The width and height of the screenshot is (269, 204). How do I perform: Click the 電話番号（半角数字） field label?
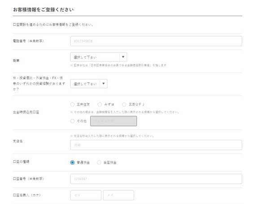coord(28,41)
